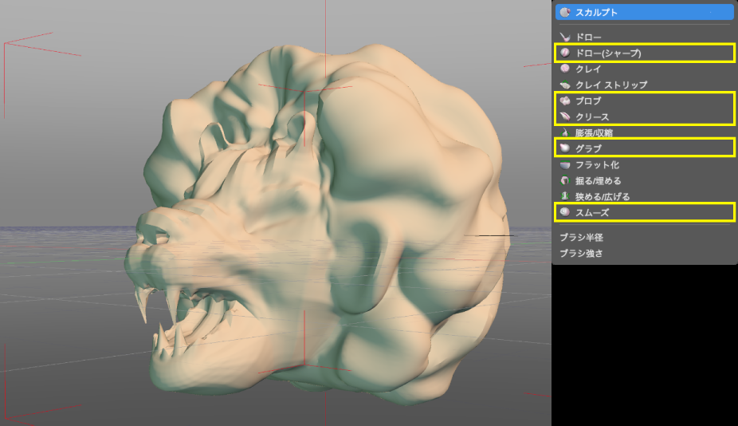Screen dimensions: 738x426
Task: Choose the 膨張/収縮 inflate brush icon
Action: tap(565, 132)
